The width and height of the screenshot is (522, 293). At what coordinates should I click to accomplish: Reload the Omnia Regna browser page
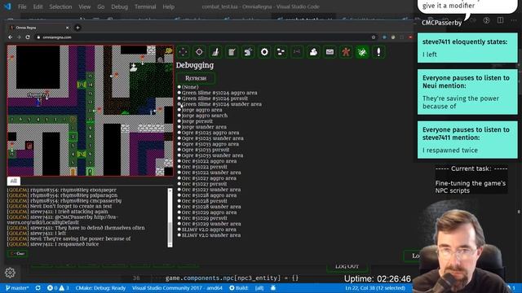pyautogui.click(x=28, y=37)
